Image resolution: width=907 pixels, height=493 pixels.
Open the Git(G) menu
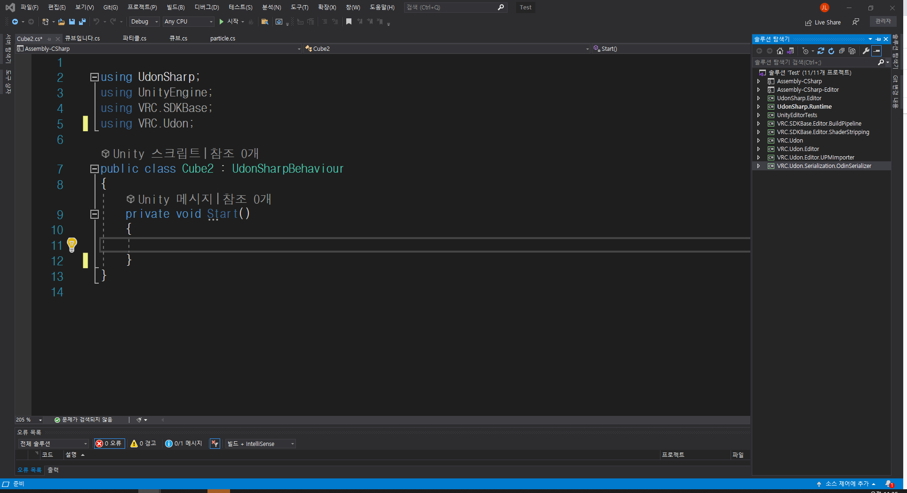[x=111, y=8]
